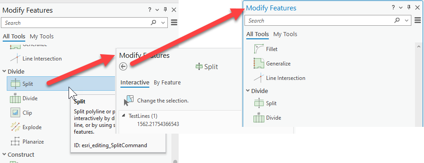Screen dimensions: 424x163
Task: Open right pane options chevron in title bar
Action: 401,8
